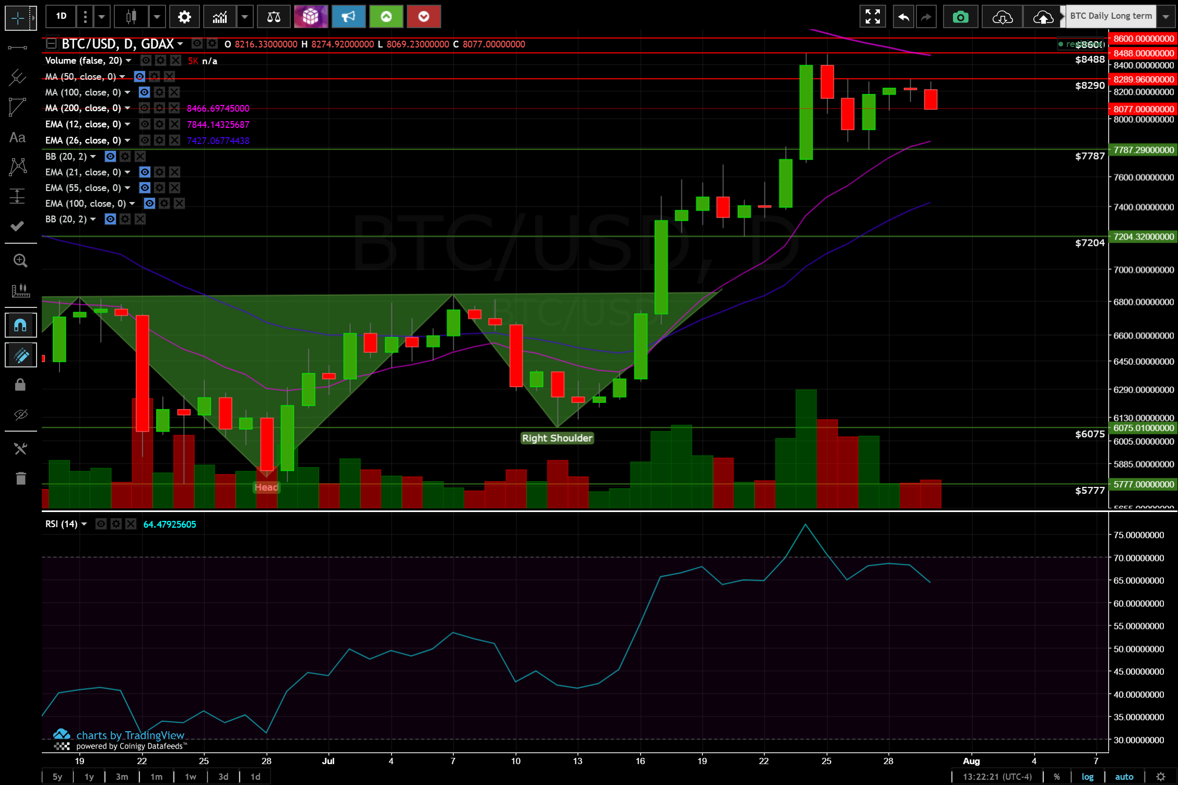The width and height of the screenshot is (1178, 785).
Task: Select the 1y time range tab
Action: coord(89,777)
